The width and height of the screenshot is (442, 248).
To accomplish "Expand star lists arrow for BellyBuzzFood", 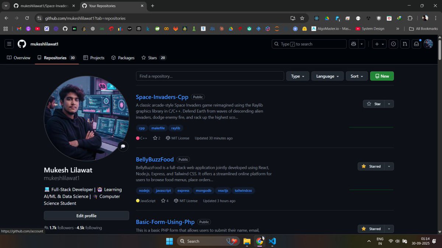I will click(x=389, y=166).
